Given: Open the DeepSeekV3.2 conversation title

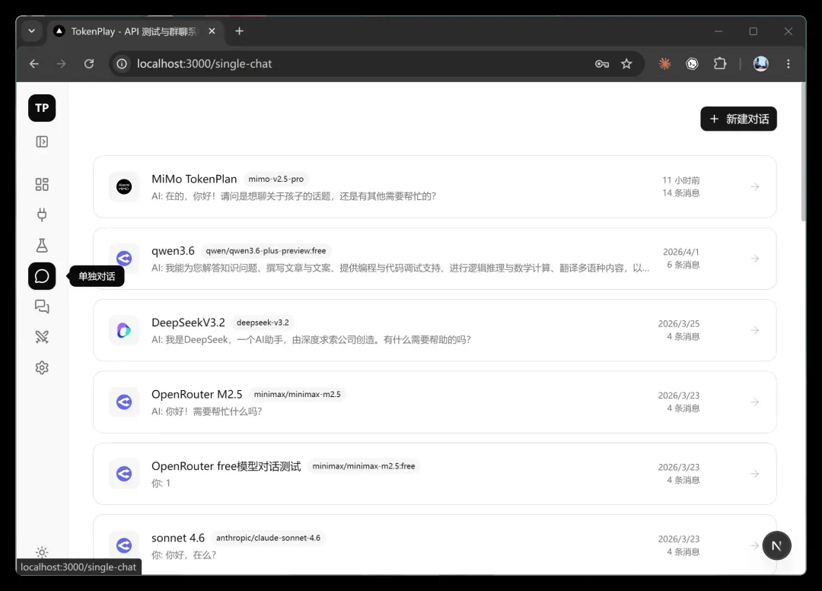Looking at the screenshot, I should click(x=188, y=323).
